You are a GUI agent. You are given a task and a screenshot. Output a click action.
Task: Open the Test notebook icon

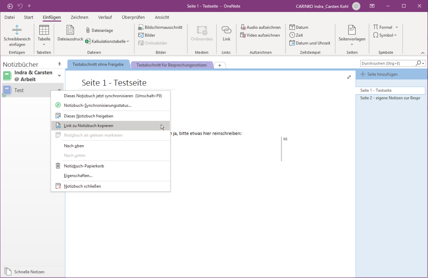[x=7, y=90]
